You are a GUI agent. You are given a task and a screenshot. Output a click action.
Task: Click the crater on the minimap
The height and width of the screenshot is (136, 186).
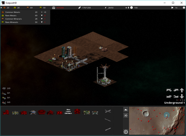click(x=146, y=114)
